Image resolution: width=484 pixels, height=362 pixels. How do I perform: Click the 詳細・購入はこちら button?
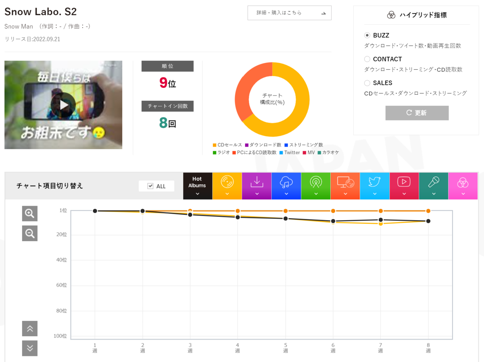pos(290,13)
